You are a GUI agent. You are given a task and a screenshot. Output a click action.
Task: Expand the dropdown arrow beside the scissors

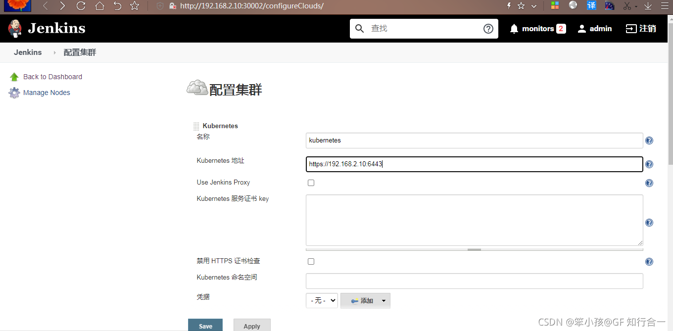(x=636, y=7)
